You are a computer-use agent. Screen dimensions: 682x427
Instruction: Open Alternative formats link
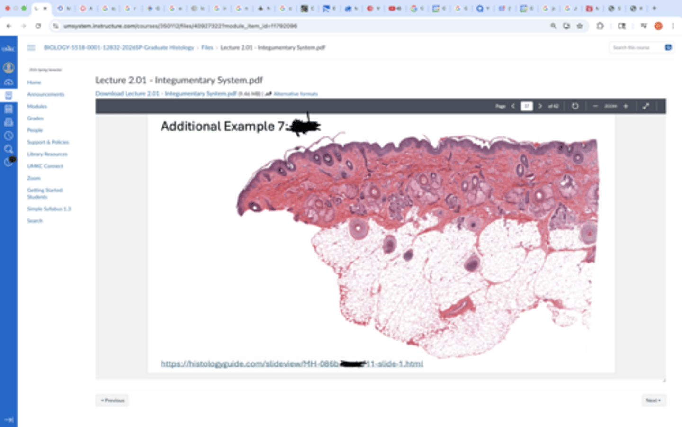296,94
